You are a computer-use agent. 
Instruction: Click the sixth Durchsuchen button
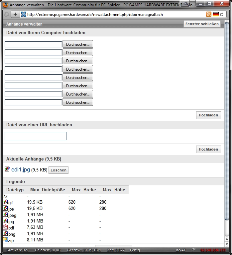click(x=78, y=86)
